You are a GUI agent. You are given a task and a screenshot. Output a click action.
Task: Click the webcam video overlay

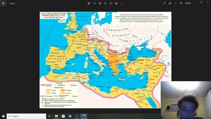pyautogui.click(x=186, y=100)
